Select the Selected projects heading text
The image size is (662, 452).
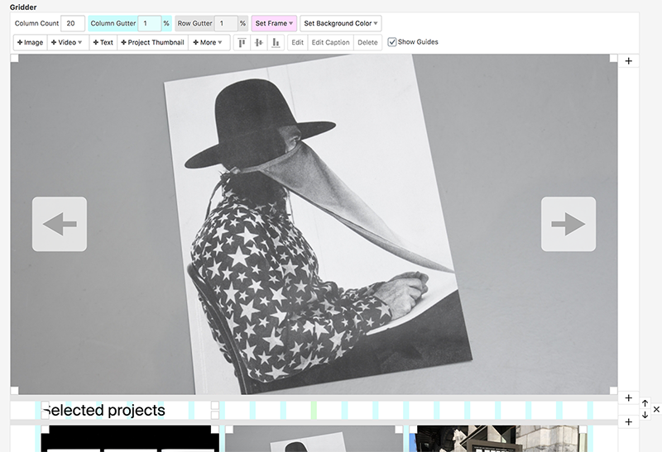pyautogui.click(x=104, y=411)
